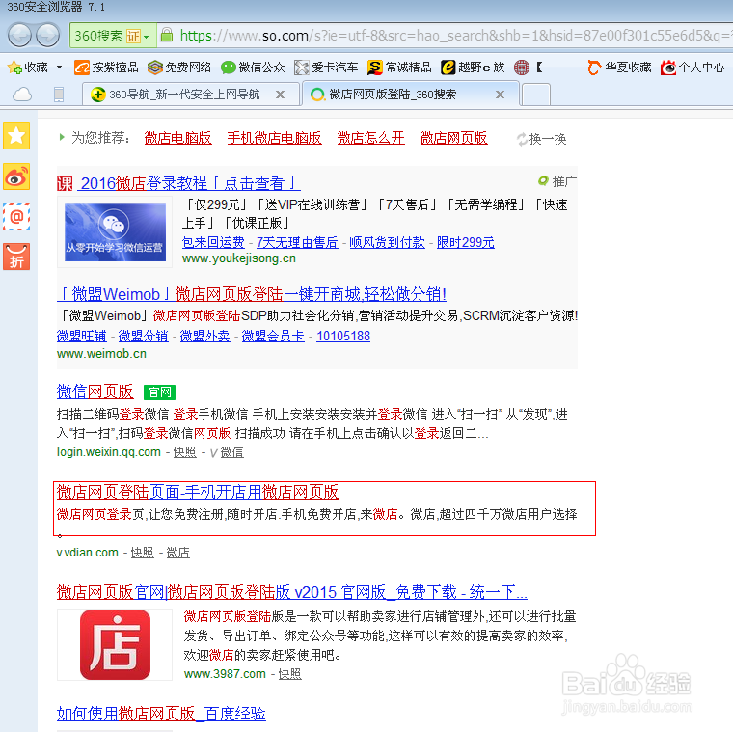Viewport: 733px width, 732px height.
Task: Click the 微店网页版 suggested search
Action: tap(454, 138)
